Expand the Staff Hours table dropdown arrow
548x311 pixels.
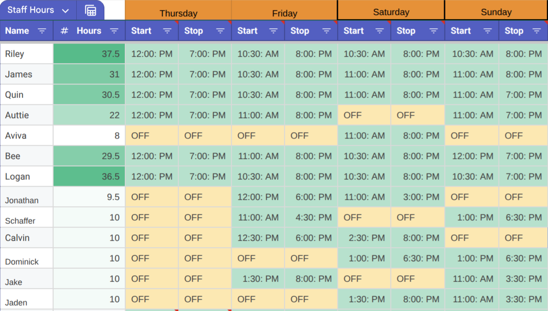click(x=65, y=10)
